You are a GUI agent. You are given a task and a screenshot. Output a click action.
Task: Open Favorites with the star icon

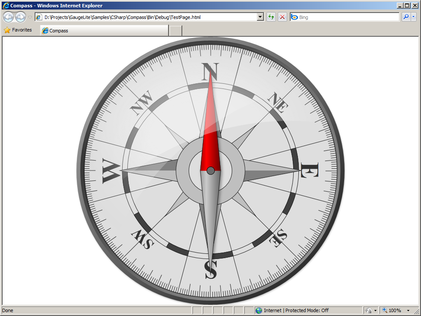point(18,30)
